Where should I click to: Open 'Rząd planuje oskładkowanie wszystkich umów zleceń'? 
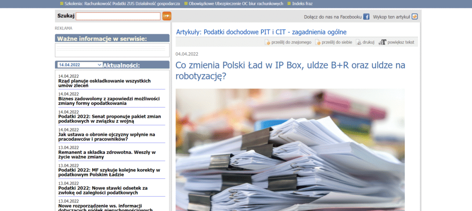coord(104,83)
